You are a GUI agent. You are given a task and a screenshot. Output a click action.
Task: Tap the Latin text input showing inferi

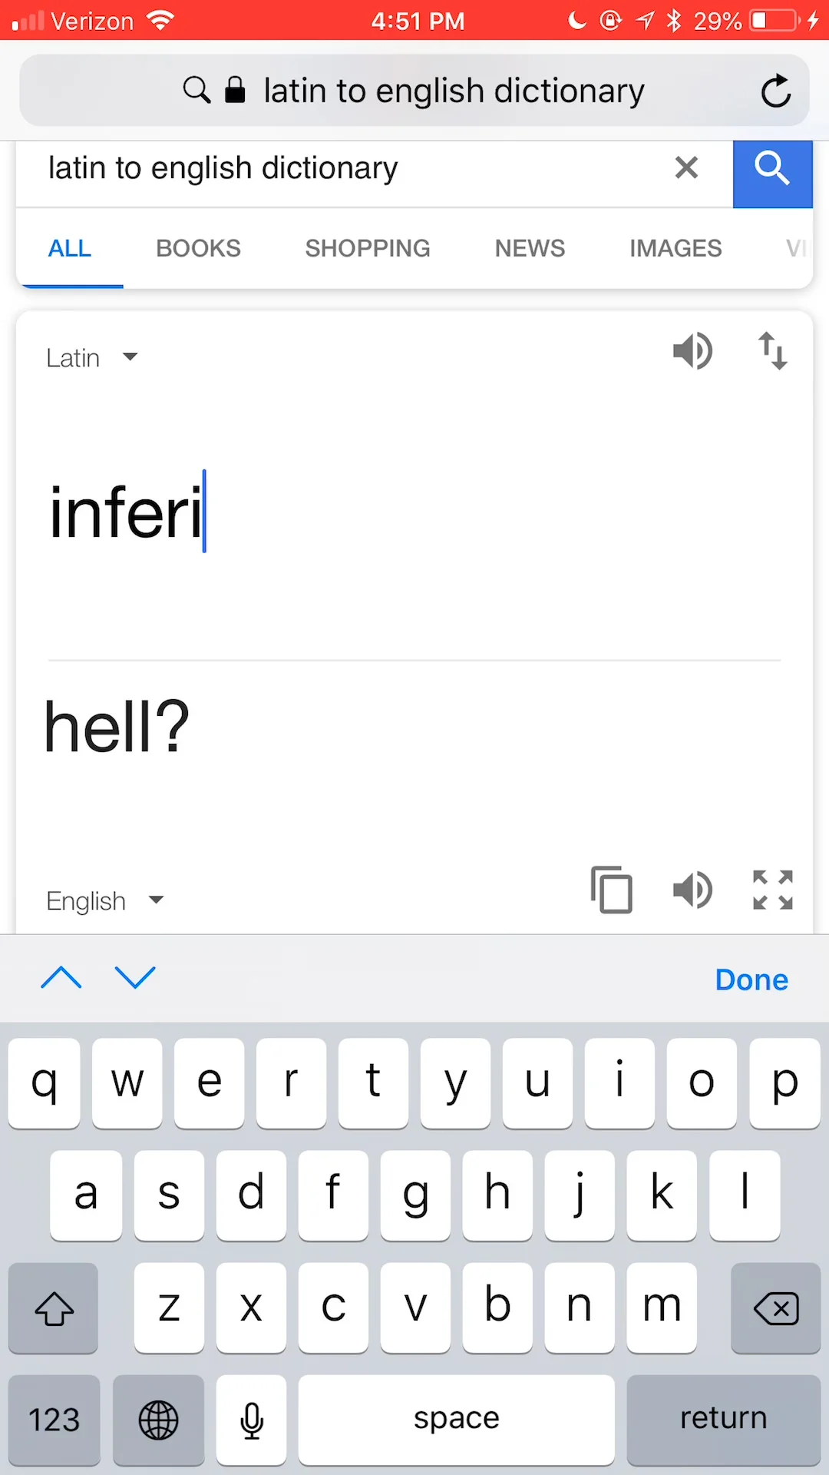(414, 512)
